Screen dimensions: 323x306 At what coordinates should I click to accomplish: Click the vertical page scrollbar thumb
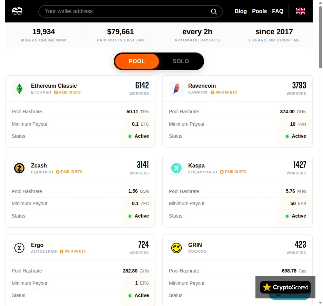[320, 37]
